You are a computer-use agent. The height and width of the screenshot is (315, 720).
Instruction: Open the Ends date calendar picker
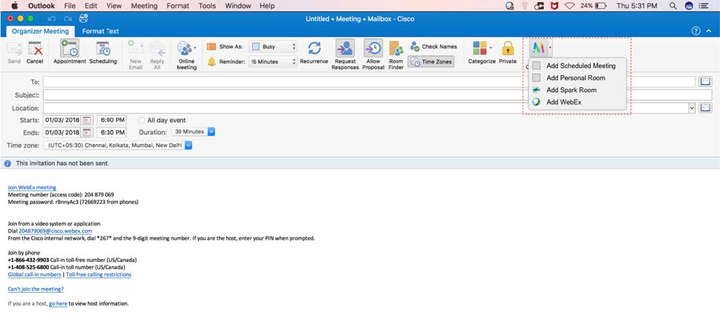[87, 133]
